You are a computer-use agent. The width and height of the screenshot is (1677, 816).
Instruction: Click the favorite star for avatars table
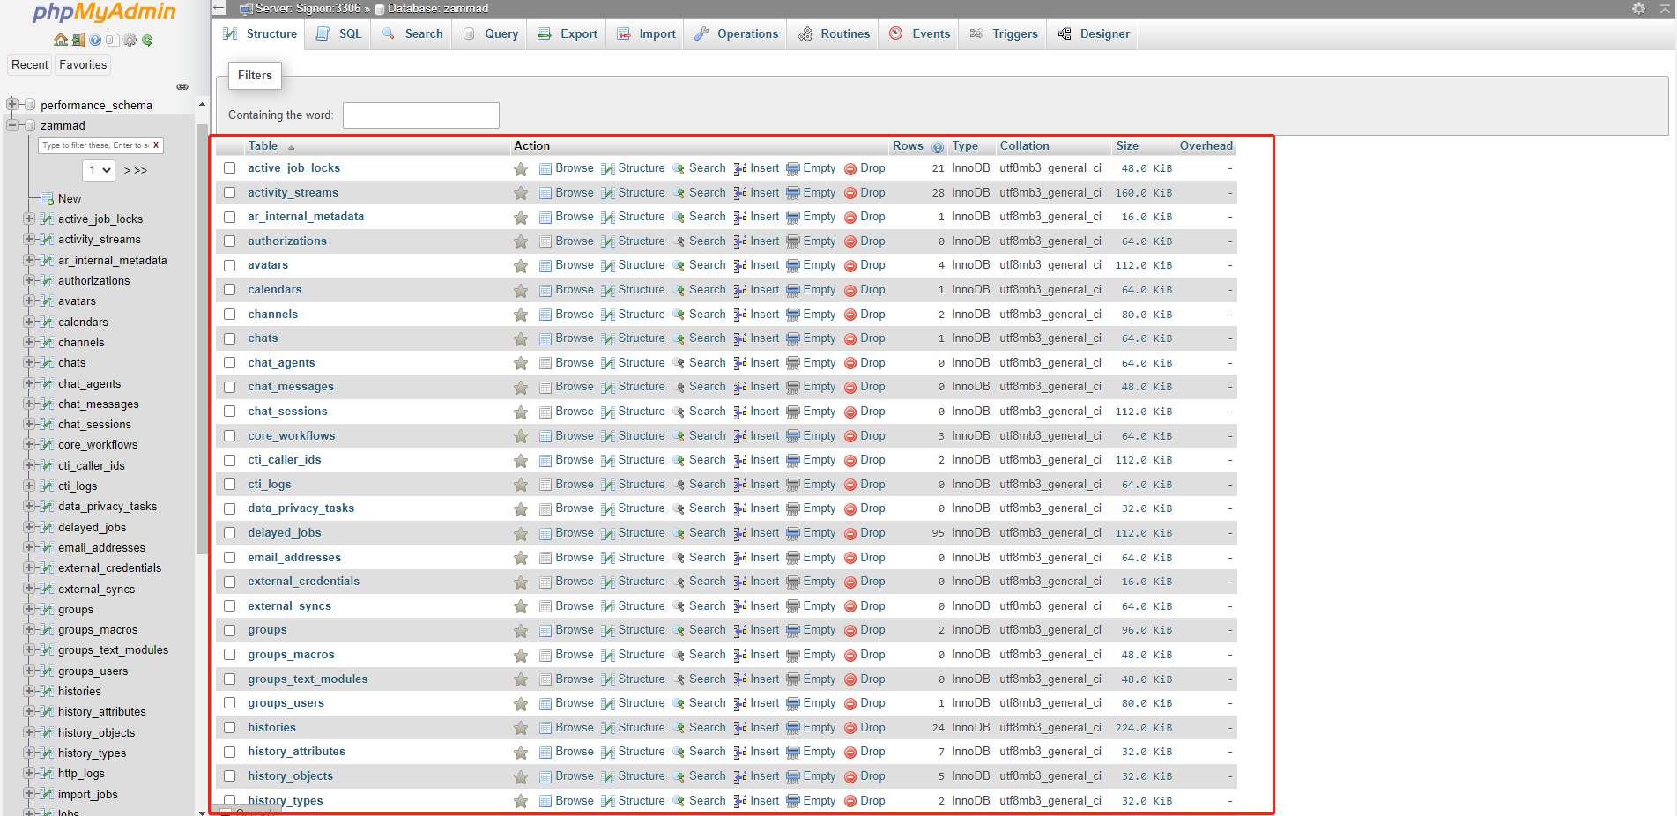[x=521, y=265]
